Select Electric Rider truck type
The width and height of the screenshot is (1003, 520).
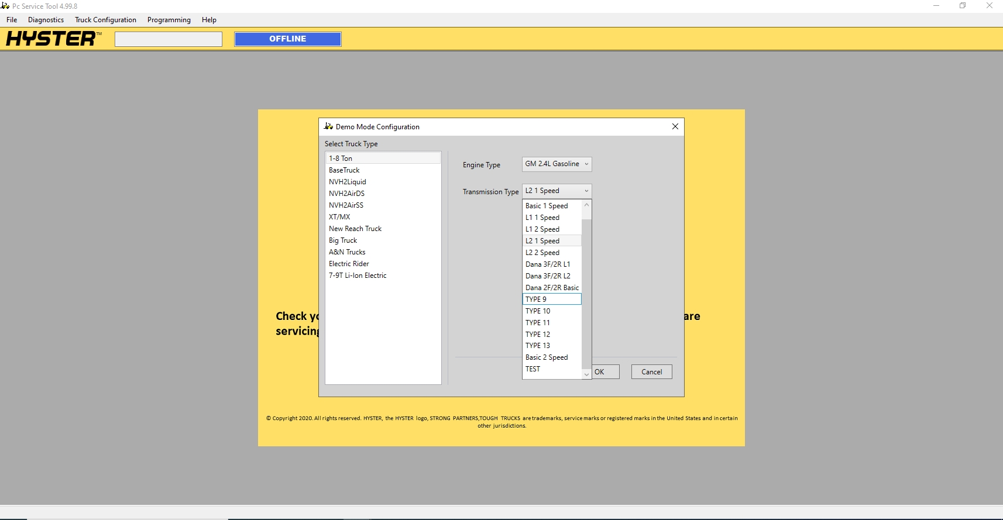[383, 264]
